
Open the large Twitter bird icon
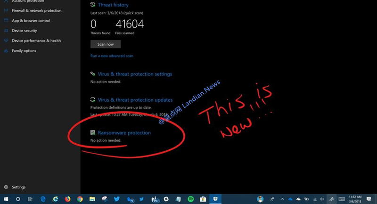[x=117, y=199]
